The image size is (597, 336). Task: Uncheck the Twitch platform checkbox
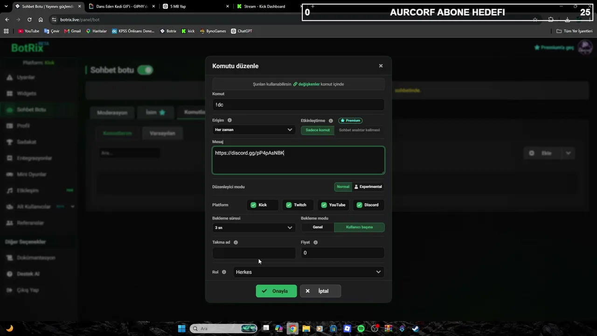289,205
